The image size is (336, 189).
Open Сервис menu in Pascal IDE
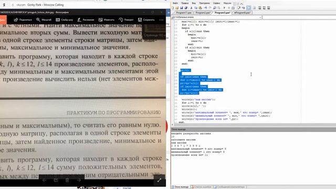pos(216,3)
